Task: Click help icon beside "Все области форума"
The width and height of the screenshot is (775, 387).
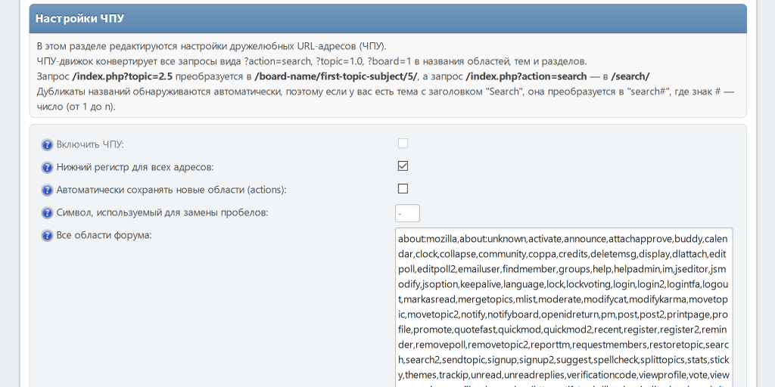Action: (x=47, y=236)
